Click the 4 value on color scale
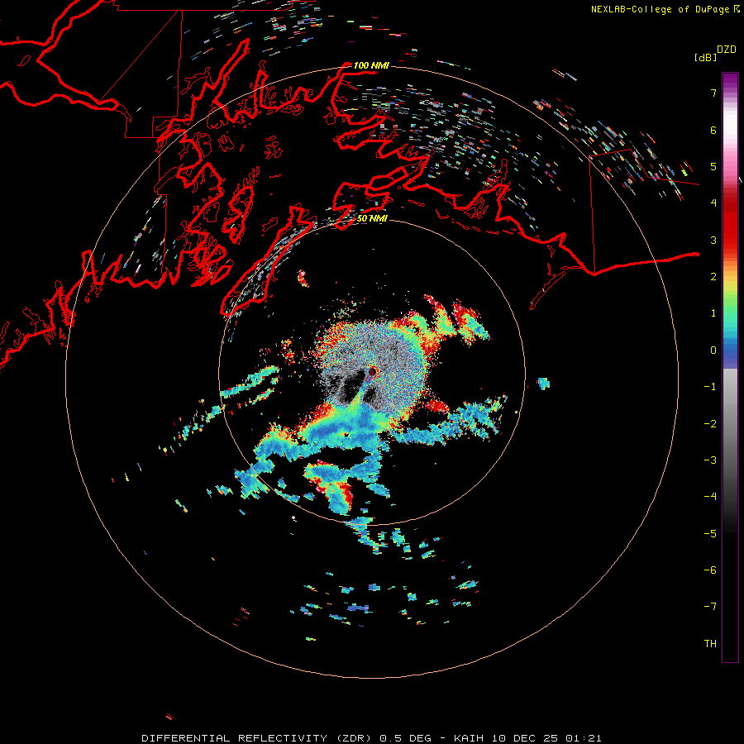744x744 pixels. point(713,203)
